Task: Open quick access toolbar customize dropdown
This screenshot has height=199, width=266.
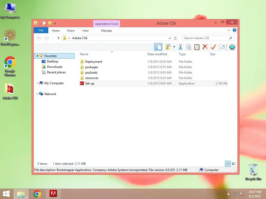Action: pyautogui.click(x=55, y=23)
